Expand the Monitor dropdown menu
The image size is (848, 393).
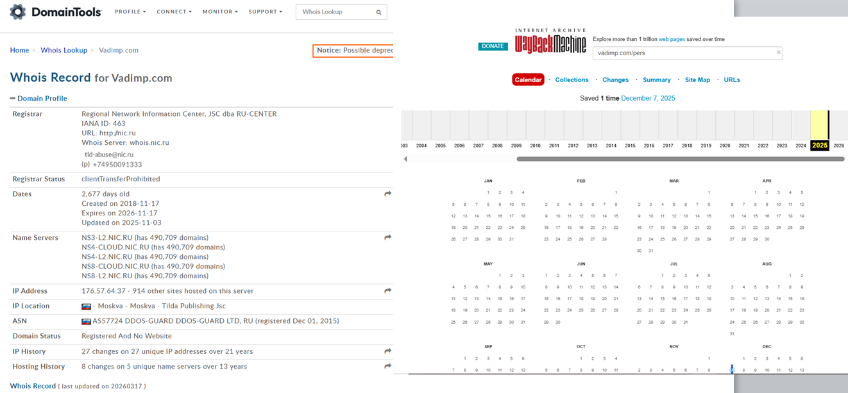tap(220, 12)
